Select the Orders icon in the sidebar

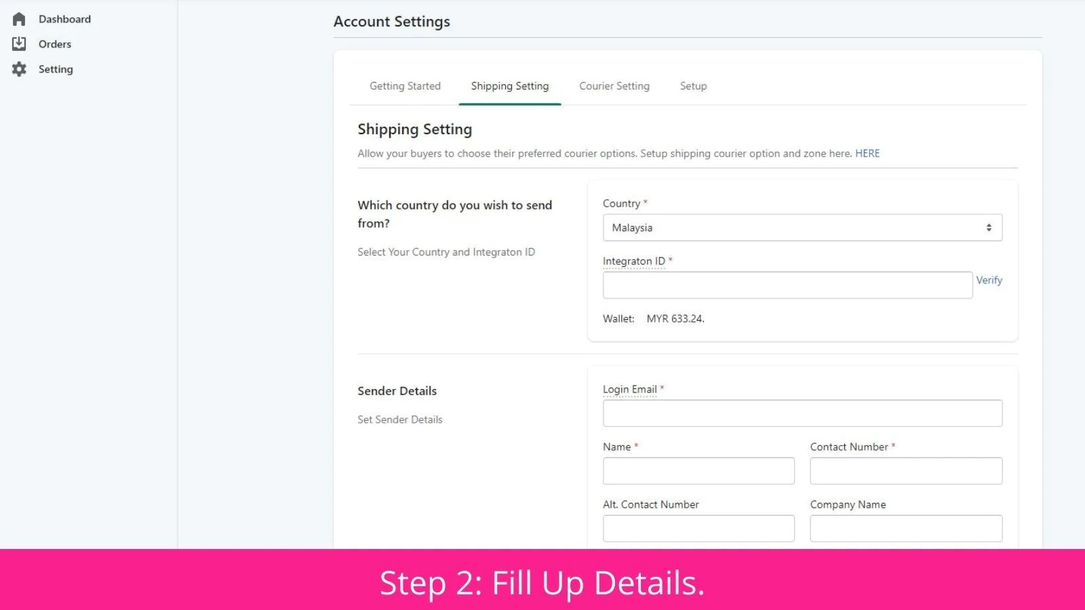18,43
